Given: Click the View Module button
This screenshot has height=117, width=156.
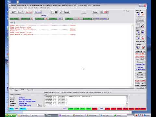Looking at the screenshot, I should pos(140,42).
